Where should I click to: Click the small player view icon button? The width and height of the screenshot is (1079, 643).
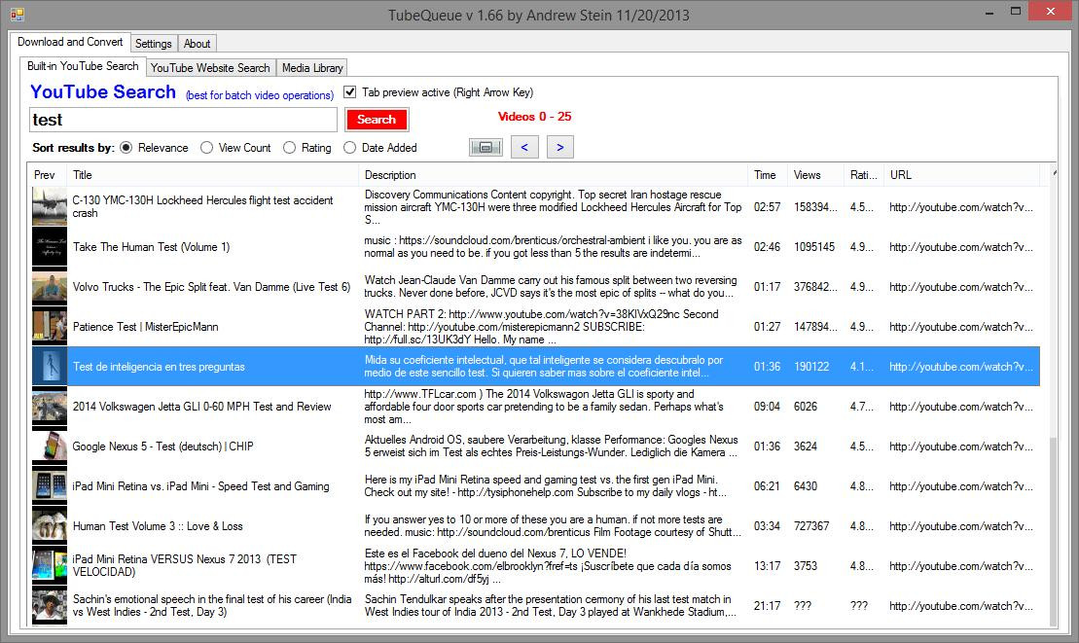(x=486, y=147)
